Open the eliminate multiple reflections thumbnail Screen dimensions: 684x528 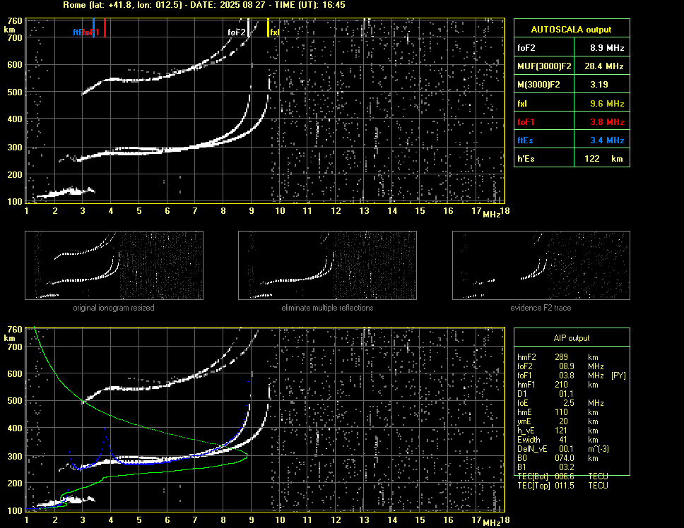tap(327, 265)
